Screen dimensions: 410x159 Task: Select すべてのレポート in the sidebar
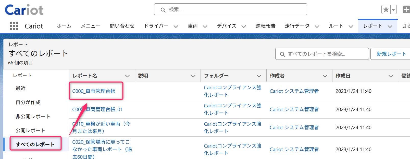pyautogui.click(x=35, y=144)
